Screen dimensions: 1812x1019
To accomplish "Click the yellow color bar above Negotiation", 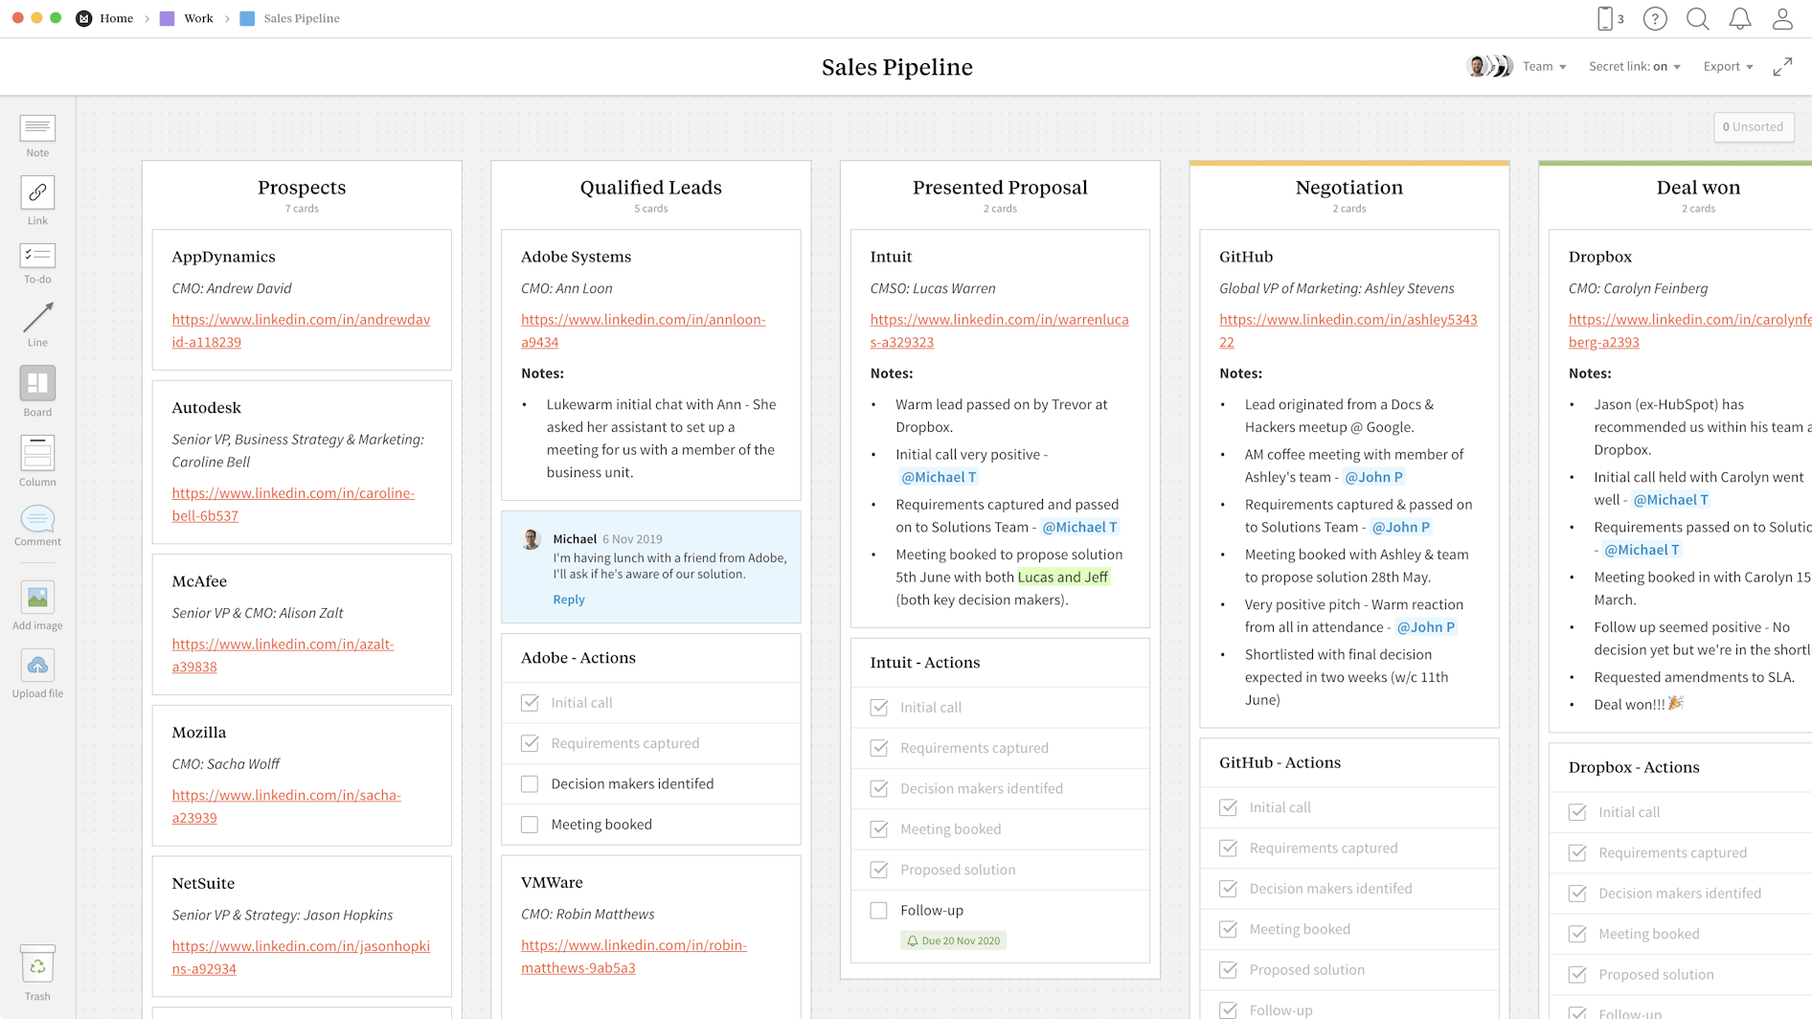I will point(1348,163).
